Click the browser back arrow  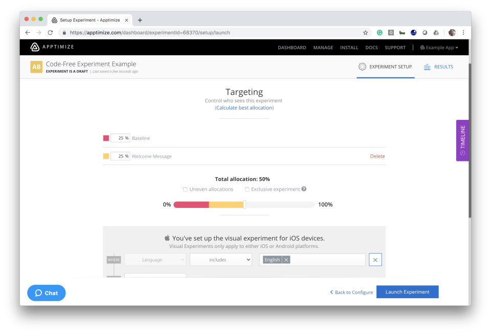(28, 33)
